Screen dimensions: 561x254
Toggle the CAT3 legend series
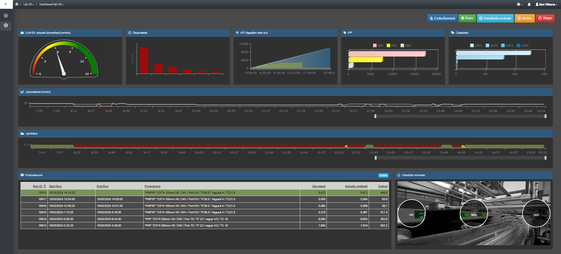point(507,45)
